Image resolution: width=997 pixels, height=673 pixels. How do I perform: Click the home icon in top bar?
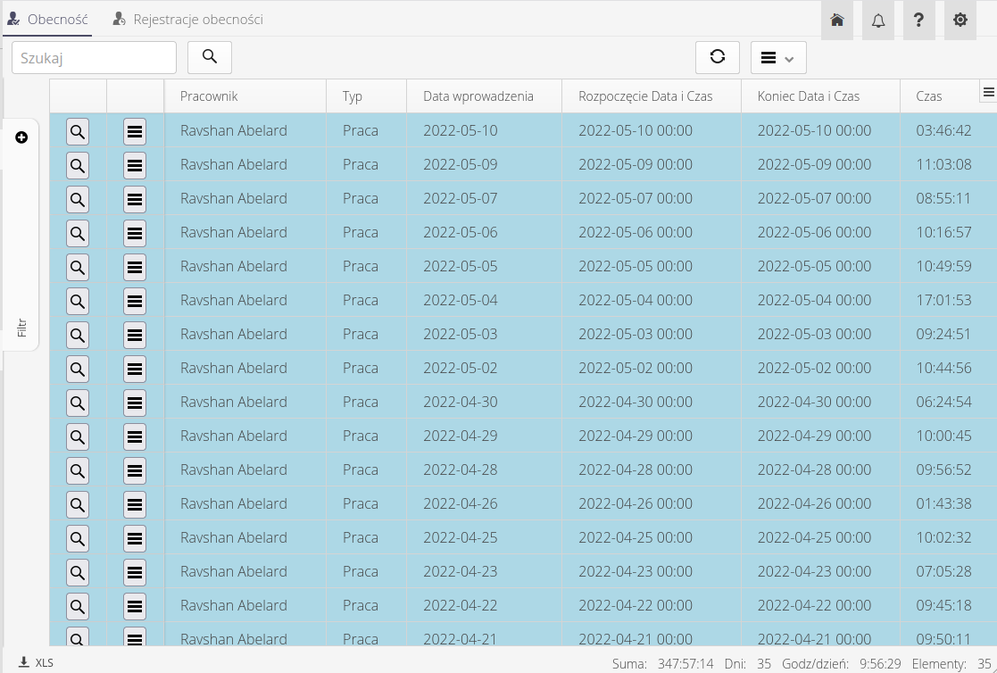point(837,20)
